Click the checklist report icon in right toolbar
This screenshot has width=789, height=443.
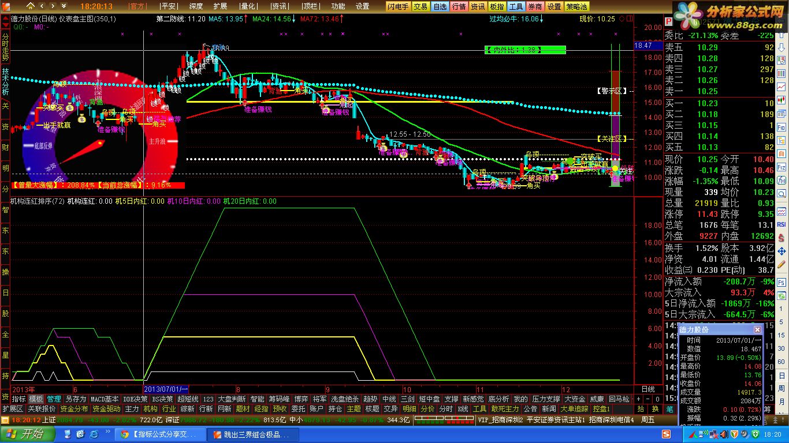pos(782,61)
